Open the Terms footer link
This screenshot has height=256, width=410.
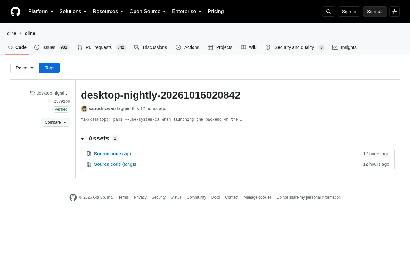tap(124, 197)
